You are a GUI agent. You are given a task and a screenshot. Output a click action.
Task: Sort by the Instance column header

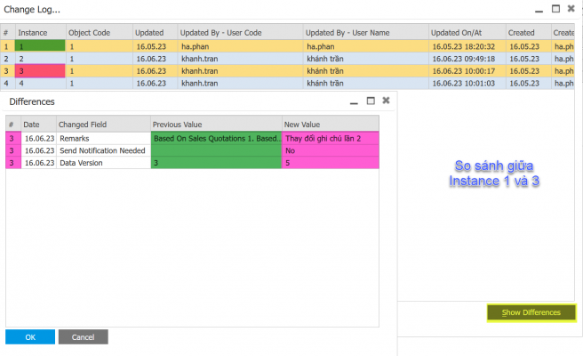tap(41, 33)
